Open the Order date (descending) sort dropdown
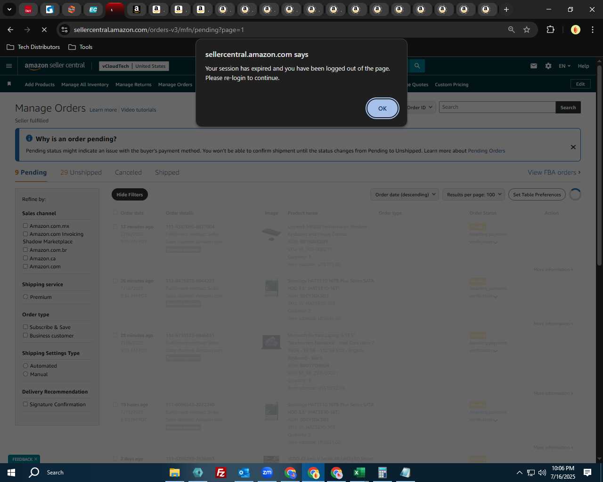The image size is (603, 482). point(405,194)
